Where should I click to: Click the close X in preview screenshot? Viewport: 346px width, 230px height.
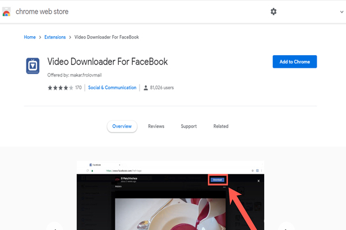[x=258, y=181]
